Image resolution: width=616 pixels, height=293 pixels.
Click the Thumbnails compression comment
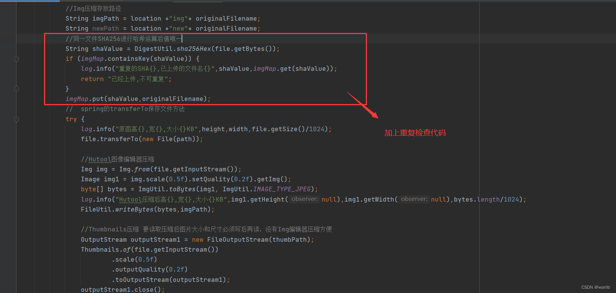(206, 229)
